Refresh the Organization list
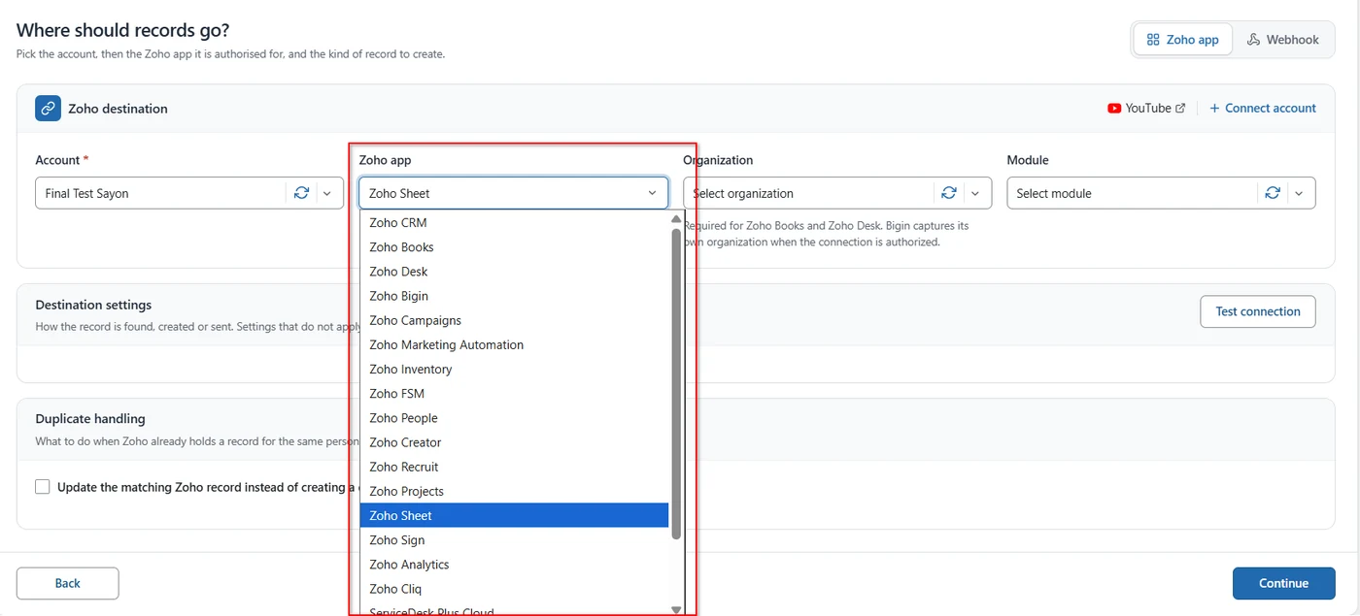The width and height of the screenshot is (1360, 616). pyautogui.click(x=949, y=193)
